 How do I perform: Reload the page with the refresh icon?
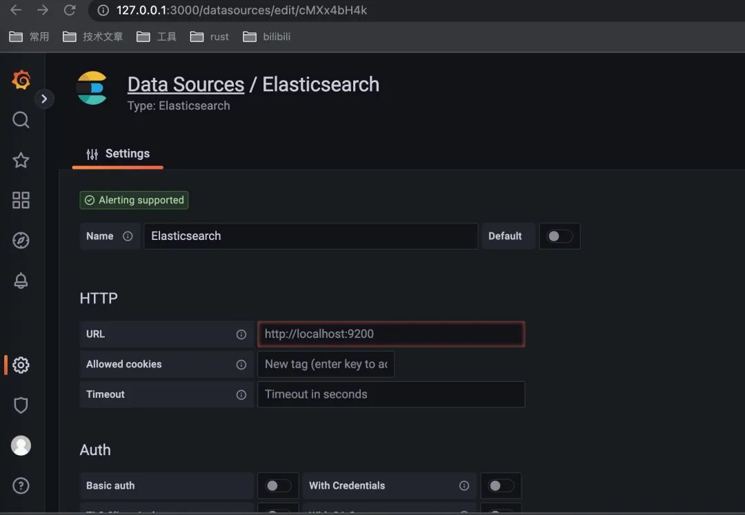(70, 10)
